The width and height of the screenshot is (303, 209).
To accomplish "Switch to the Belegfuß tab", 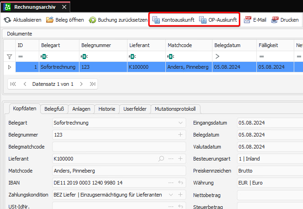I will click(55, 109).
